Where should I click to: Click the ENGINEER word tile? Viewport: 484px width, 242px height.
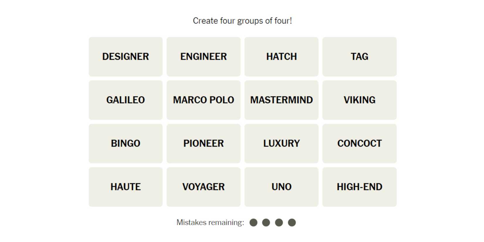203,57
